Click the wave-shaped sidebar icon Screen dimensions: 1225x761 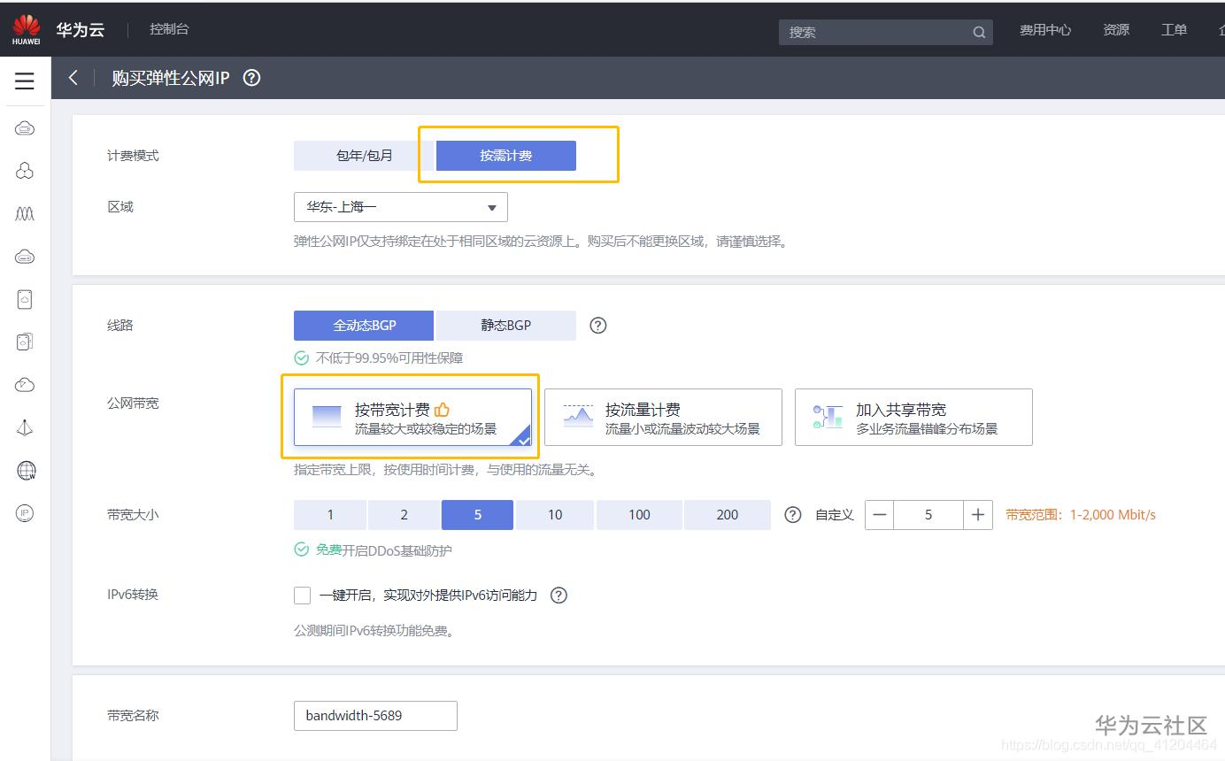point(25,213)
